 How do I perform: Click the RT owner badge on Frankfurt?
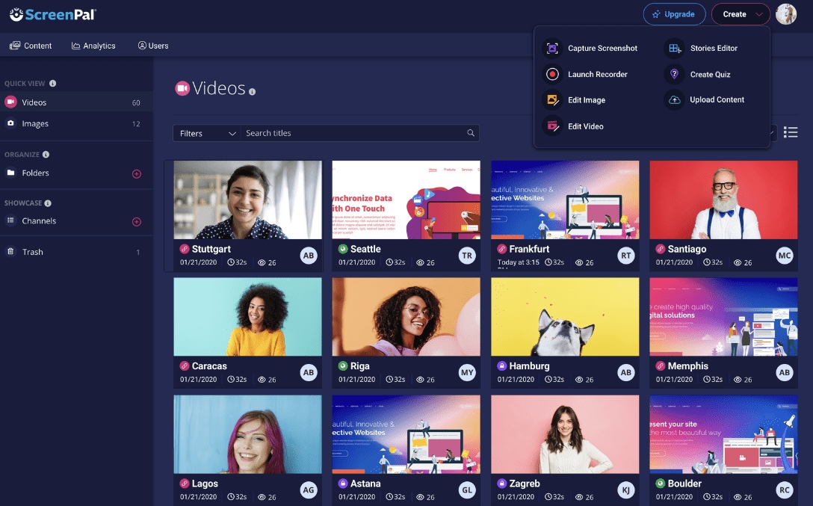tap(626, 256)
